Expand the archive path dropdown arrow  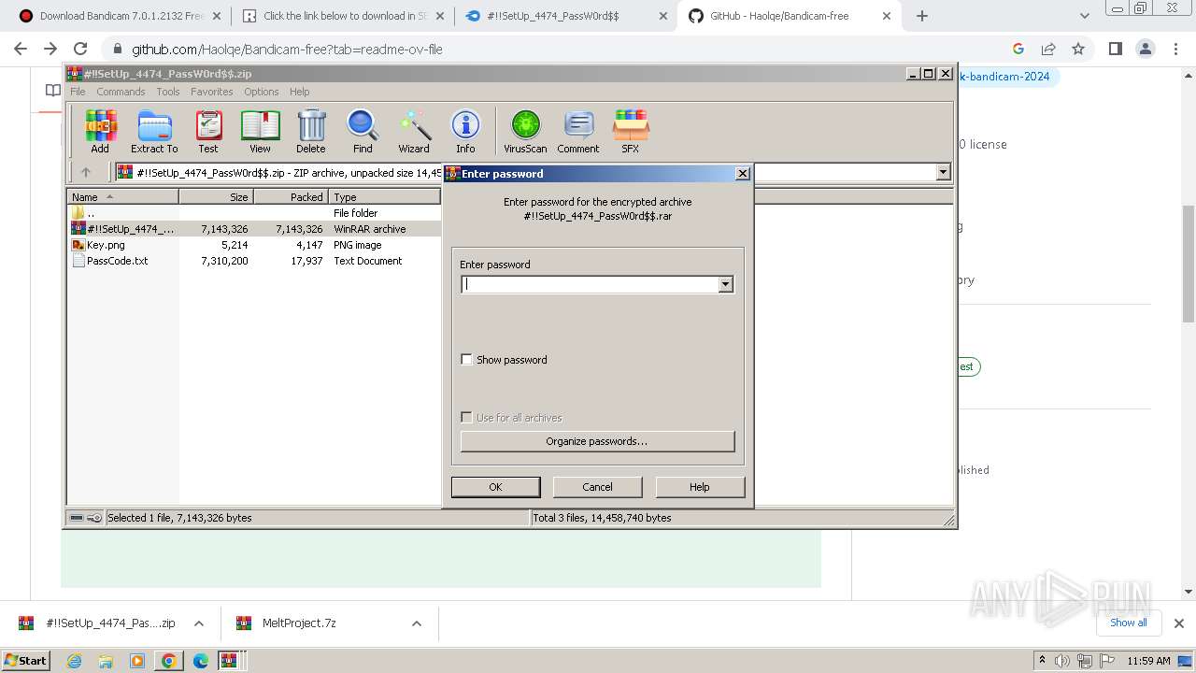tap(943, 172)
